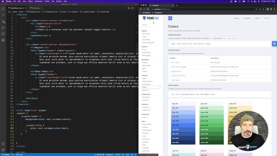Viewport: 277px width, 156px height.
Task: Open errors and warnings in the status bar
Action: (19, 155)
